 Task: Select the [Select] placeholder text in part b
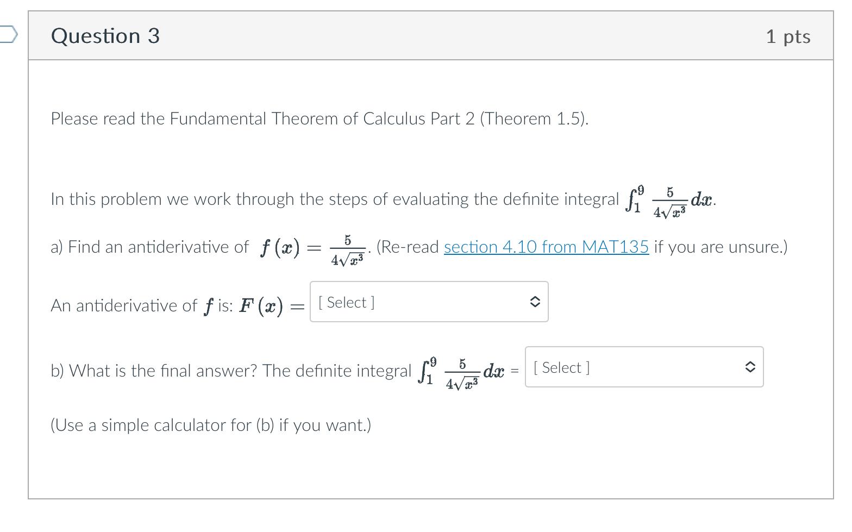[561, 367]
